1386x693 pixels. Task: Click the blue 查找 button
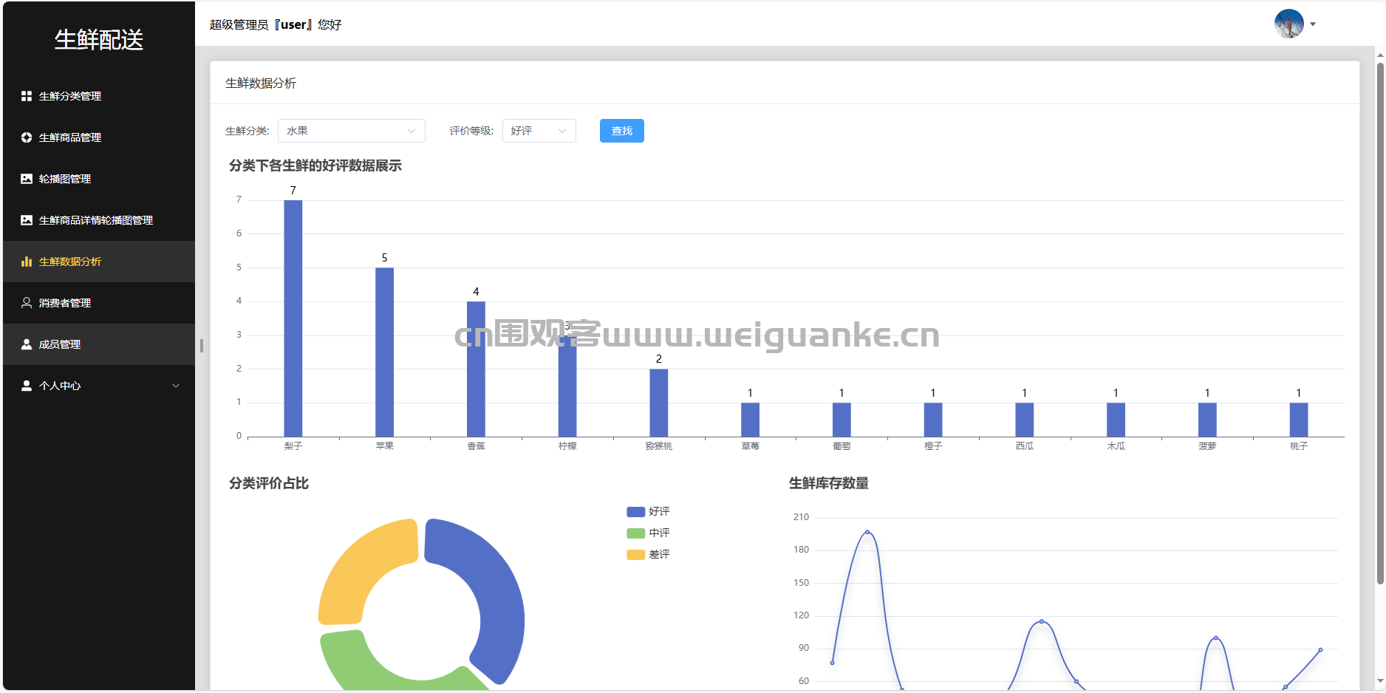(622, 131)
